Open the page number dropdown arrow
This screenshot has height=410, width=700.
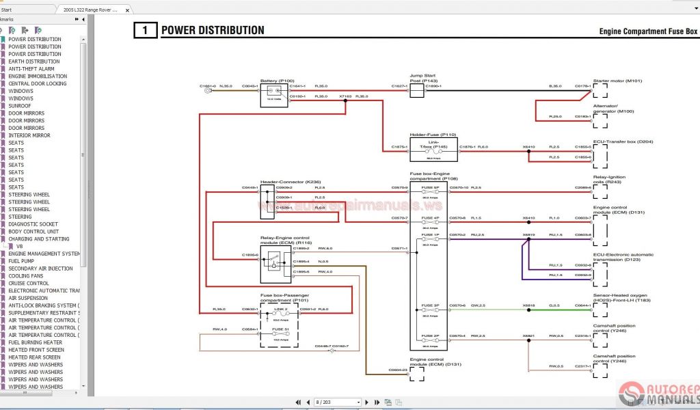click(x=357, y=402)
